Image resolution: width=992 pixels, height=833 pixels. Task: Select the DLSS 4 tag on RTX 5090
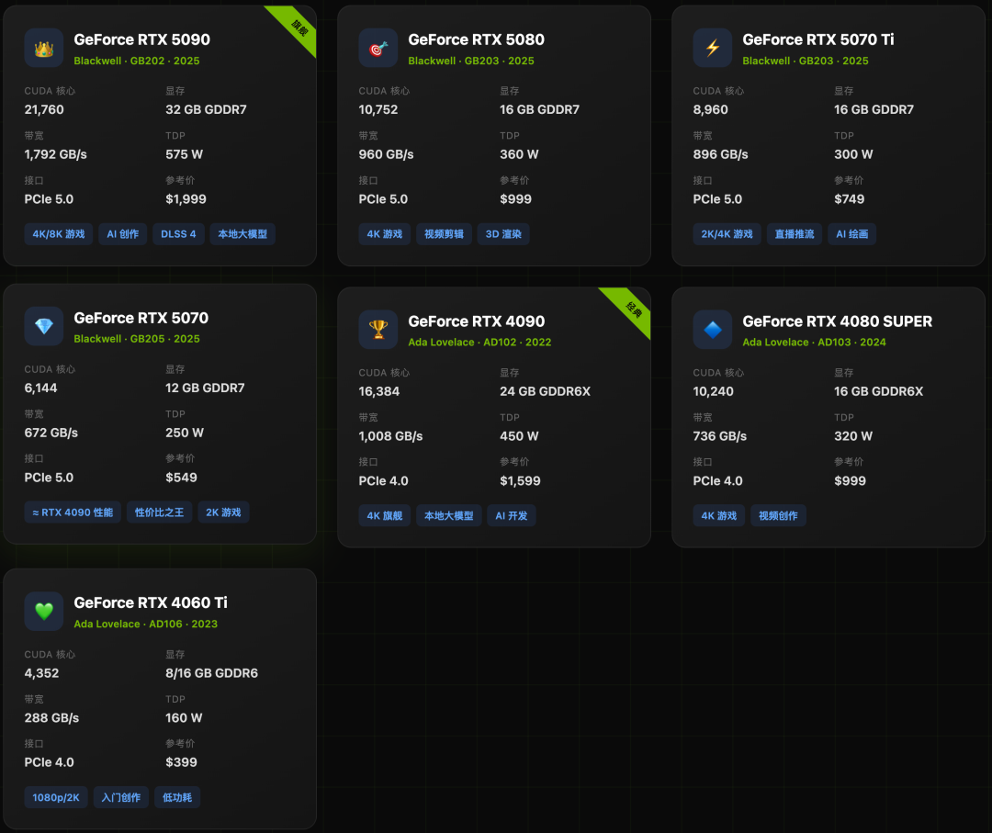pos(178,233)
